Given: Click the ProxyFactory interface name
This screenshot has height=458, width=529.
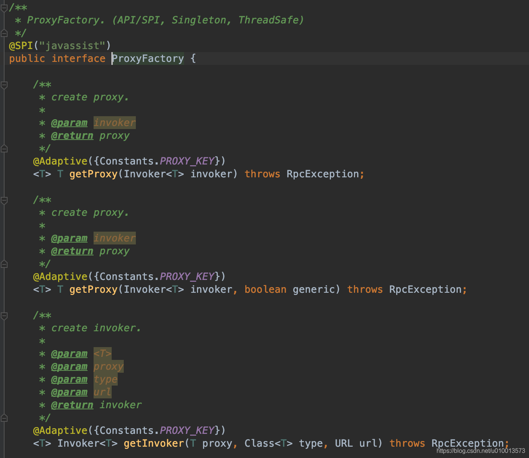Looking at the screenshot, I should point(148,58).
